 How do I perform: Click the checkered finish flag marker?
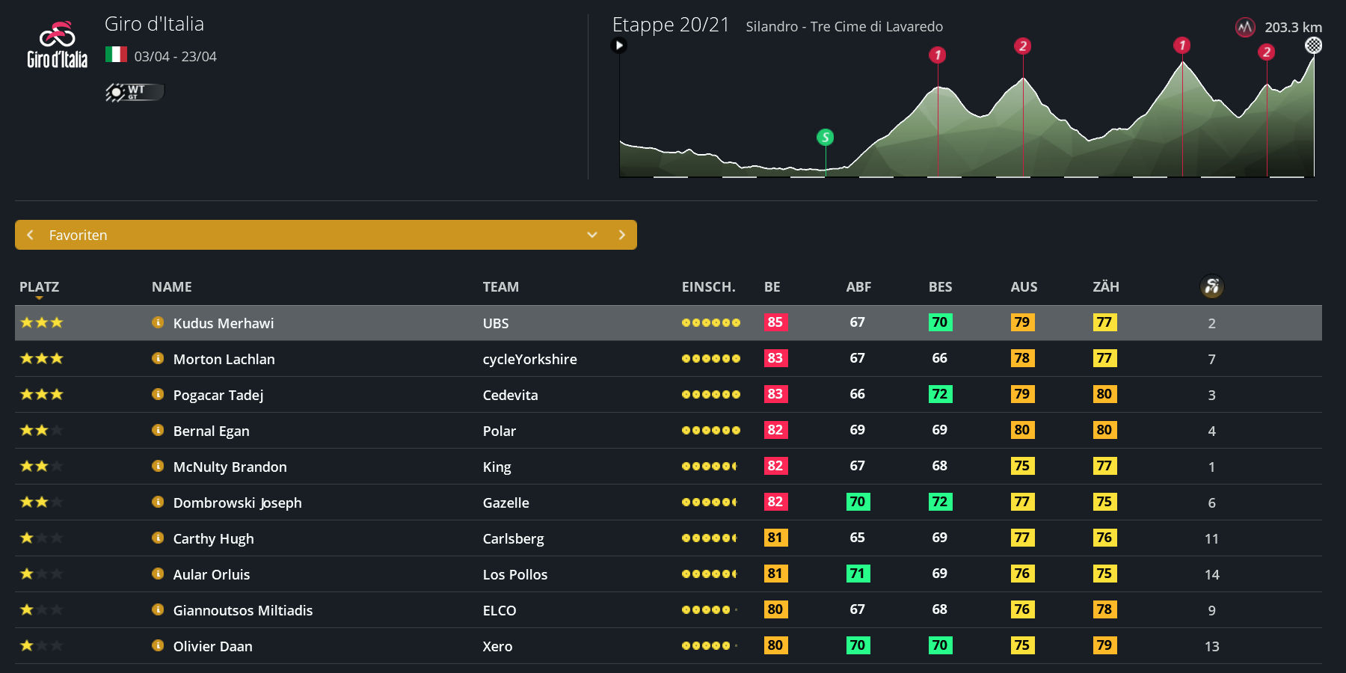tap(1313, 46)
